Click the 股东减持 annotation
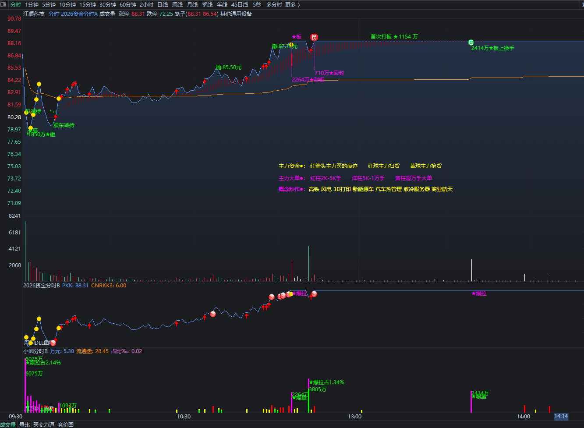 click(x=64, y=125)
